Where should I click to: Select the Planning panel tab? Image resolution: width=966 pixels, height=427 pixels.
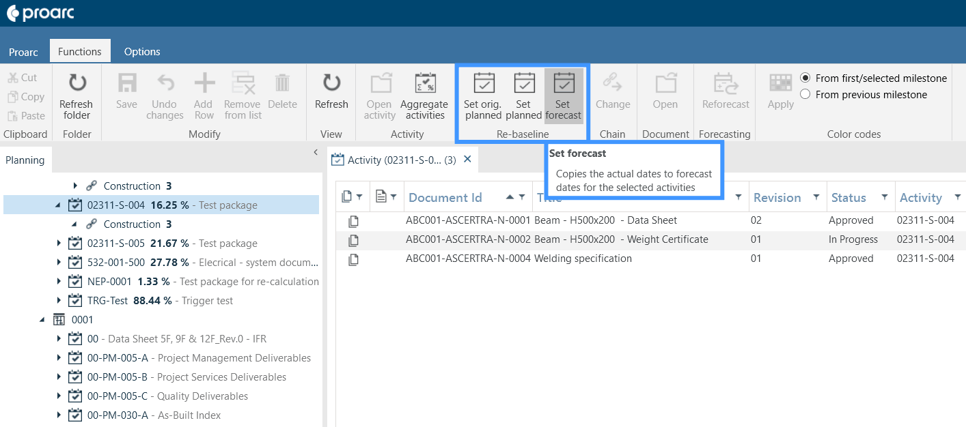(25, 160)
